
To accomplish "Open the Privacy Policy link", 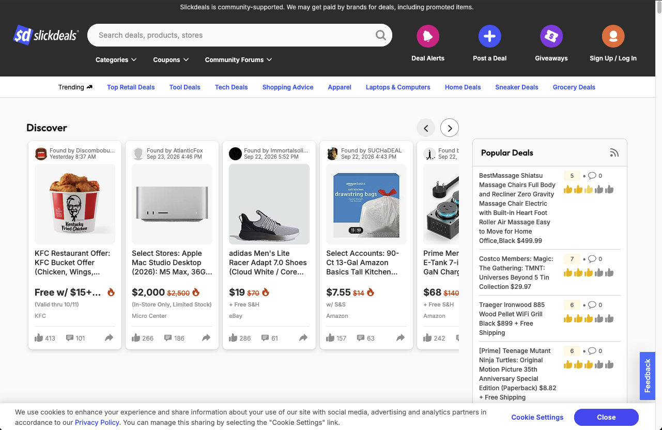I will pyautogui.click(x=97, y=422).
